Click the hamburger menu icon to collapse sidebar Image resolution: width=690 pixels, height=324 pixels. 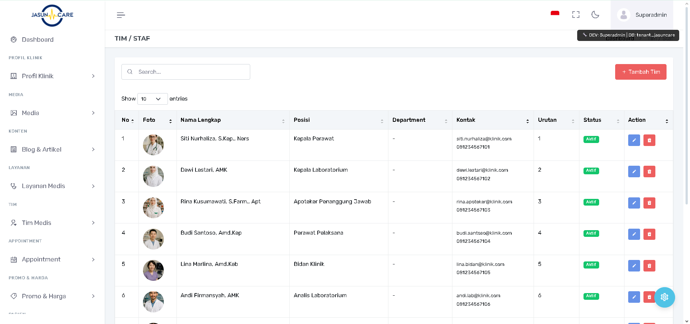[x=121, y=15]
